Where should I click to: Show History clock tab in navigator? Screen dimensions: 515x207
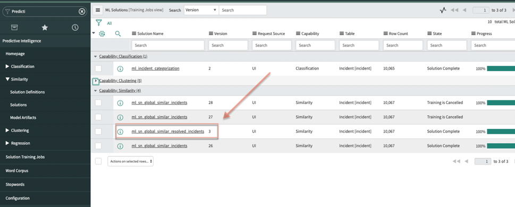(x=75, y=28)
